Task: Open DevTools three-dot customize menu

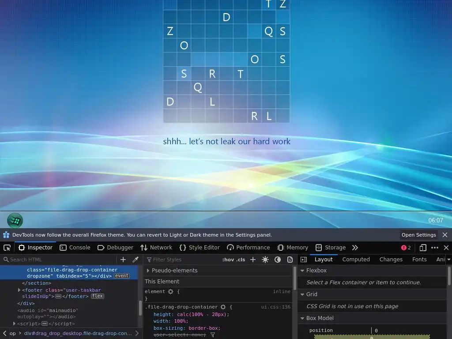Action: 435,248
